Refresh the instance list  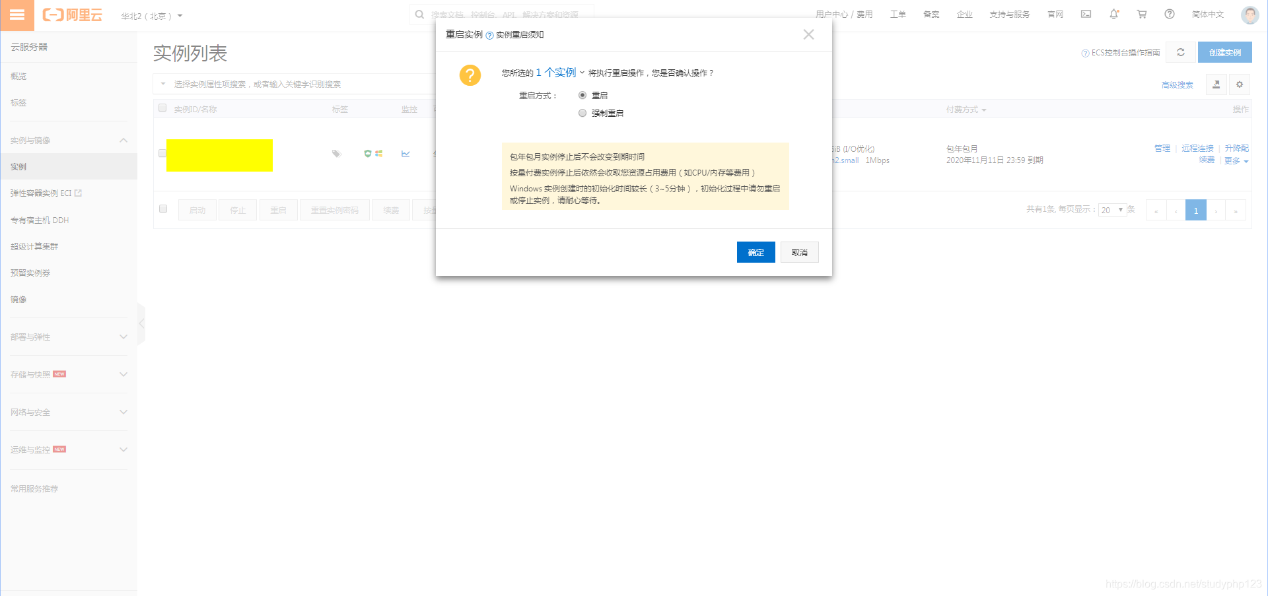point(1180,52)
